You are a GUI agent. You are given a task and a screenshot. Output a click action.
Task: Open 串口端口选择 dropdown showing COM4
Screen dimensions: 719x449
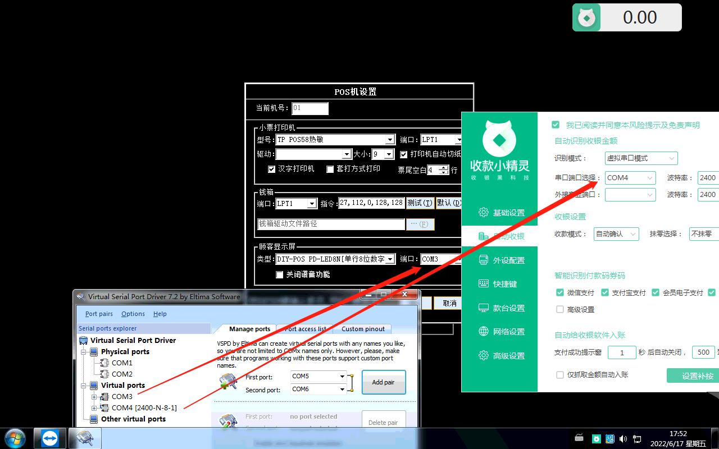(630, 178)
